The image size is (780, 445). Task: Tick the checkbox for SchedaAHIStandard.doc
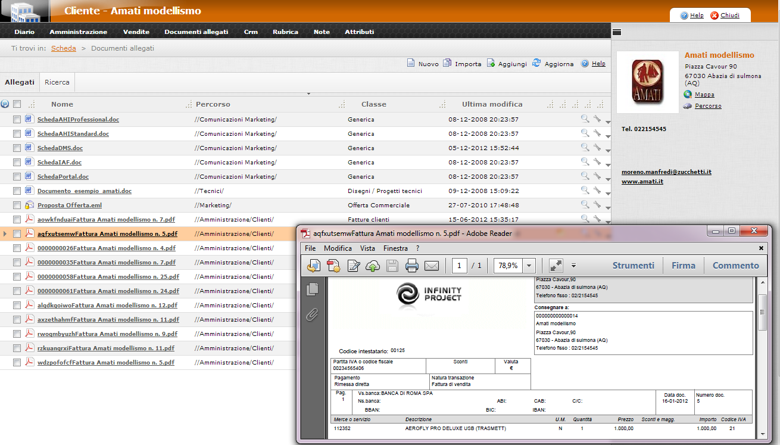(17, 134)
